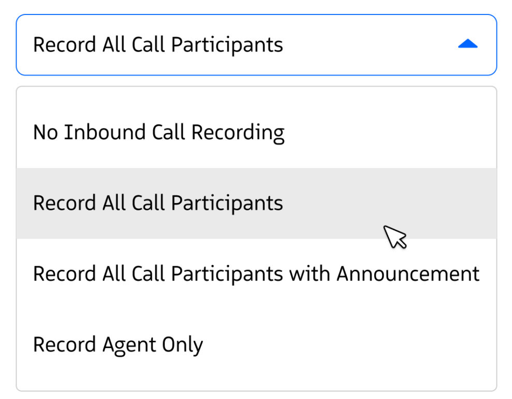Close the call recording combo box

click(x=468, y=45)
